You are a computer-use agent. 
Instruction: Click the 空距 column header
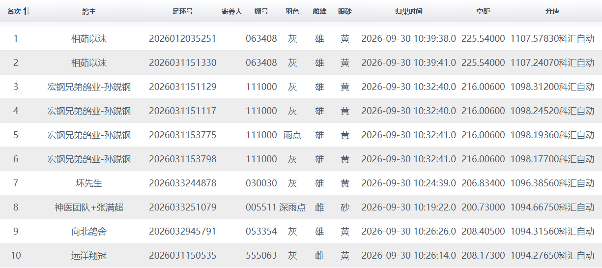(483, 11)
